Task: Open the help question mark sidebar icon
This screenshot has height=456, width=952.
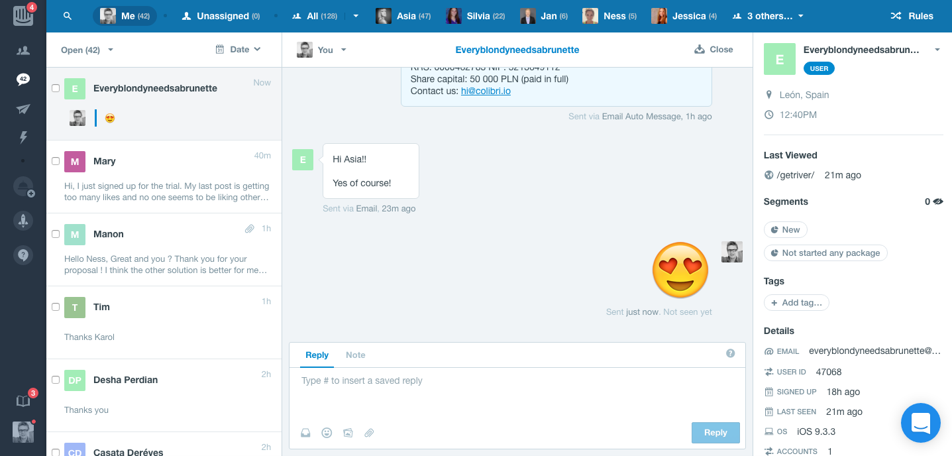Action: (x=23, y=255)
